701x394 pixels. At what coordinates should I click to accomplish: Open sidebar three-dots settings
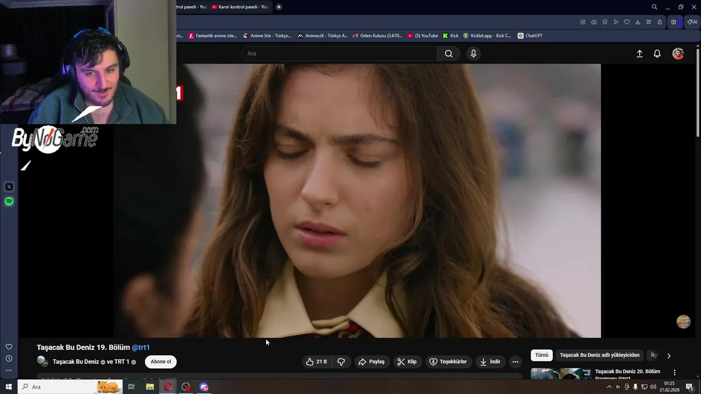pos(9,370)
